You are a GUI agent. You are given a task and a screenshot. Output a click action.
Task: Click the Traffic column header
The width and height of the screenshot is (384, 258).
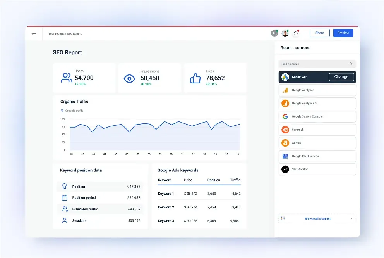click(x=235, y=180)
